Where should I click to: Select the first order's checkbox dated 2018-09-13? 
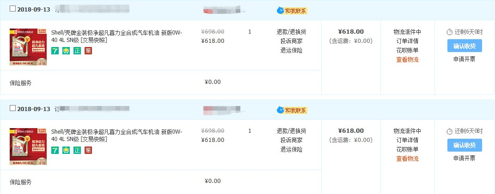pos(12,9)
